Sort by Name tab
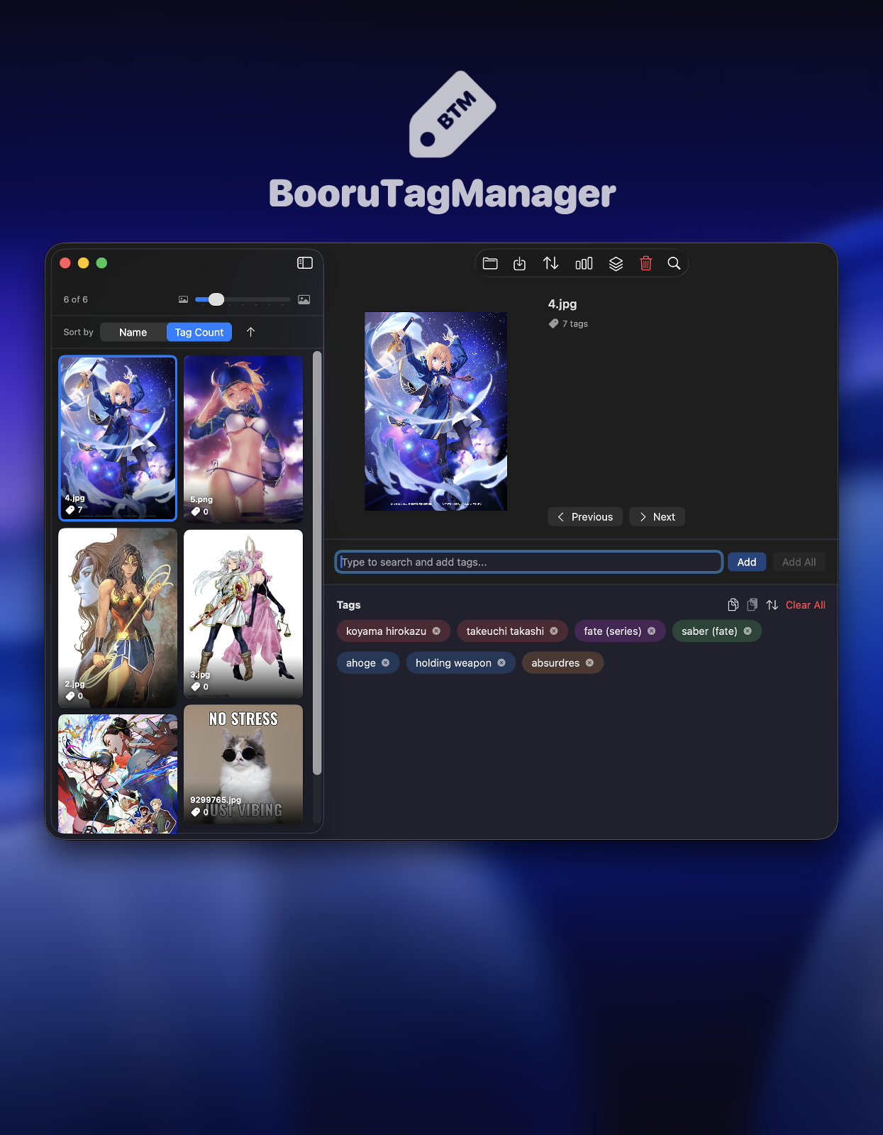This screenshot has width=883, height=1135. pos(133,332)
